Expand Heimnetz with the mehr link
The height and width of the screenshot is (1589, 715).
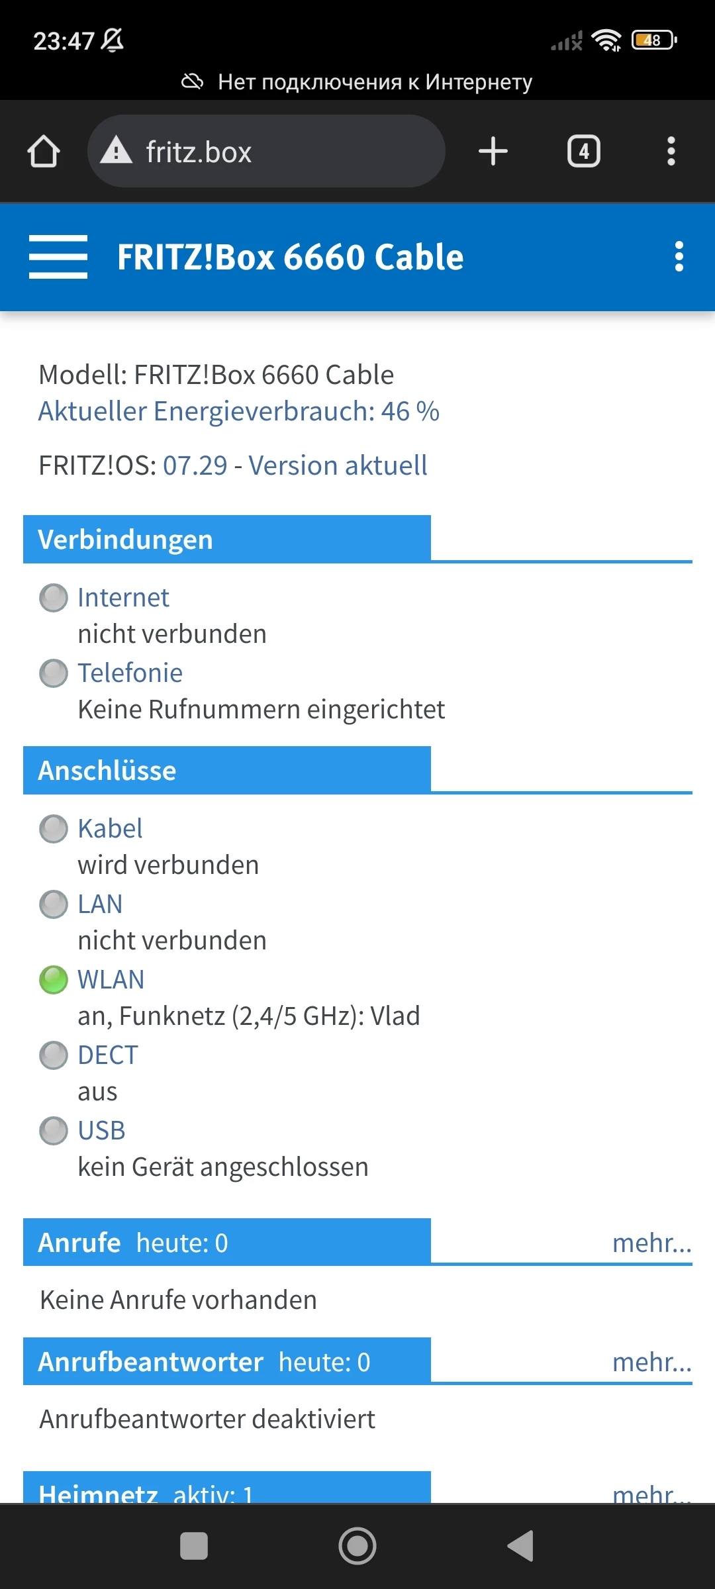coord(651,1492)
